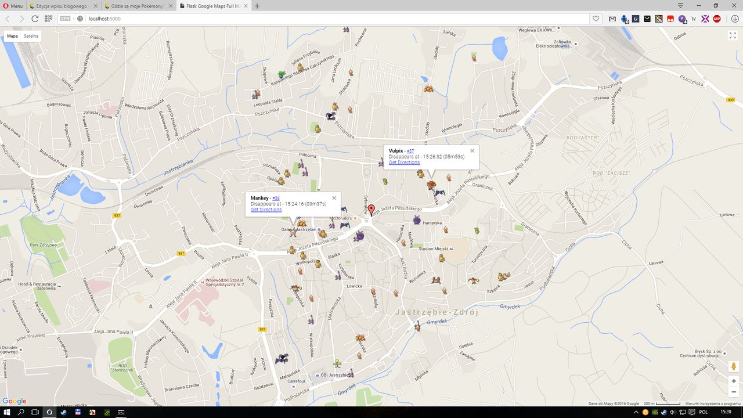Screen dimensions: 743x418
Task: Add page to bookmarks with heart icon
Action: [x=596, y=19]
